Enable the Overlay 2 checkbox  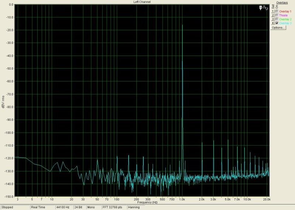pyautogui.click(x=277, y=19)
